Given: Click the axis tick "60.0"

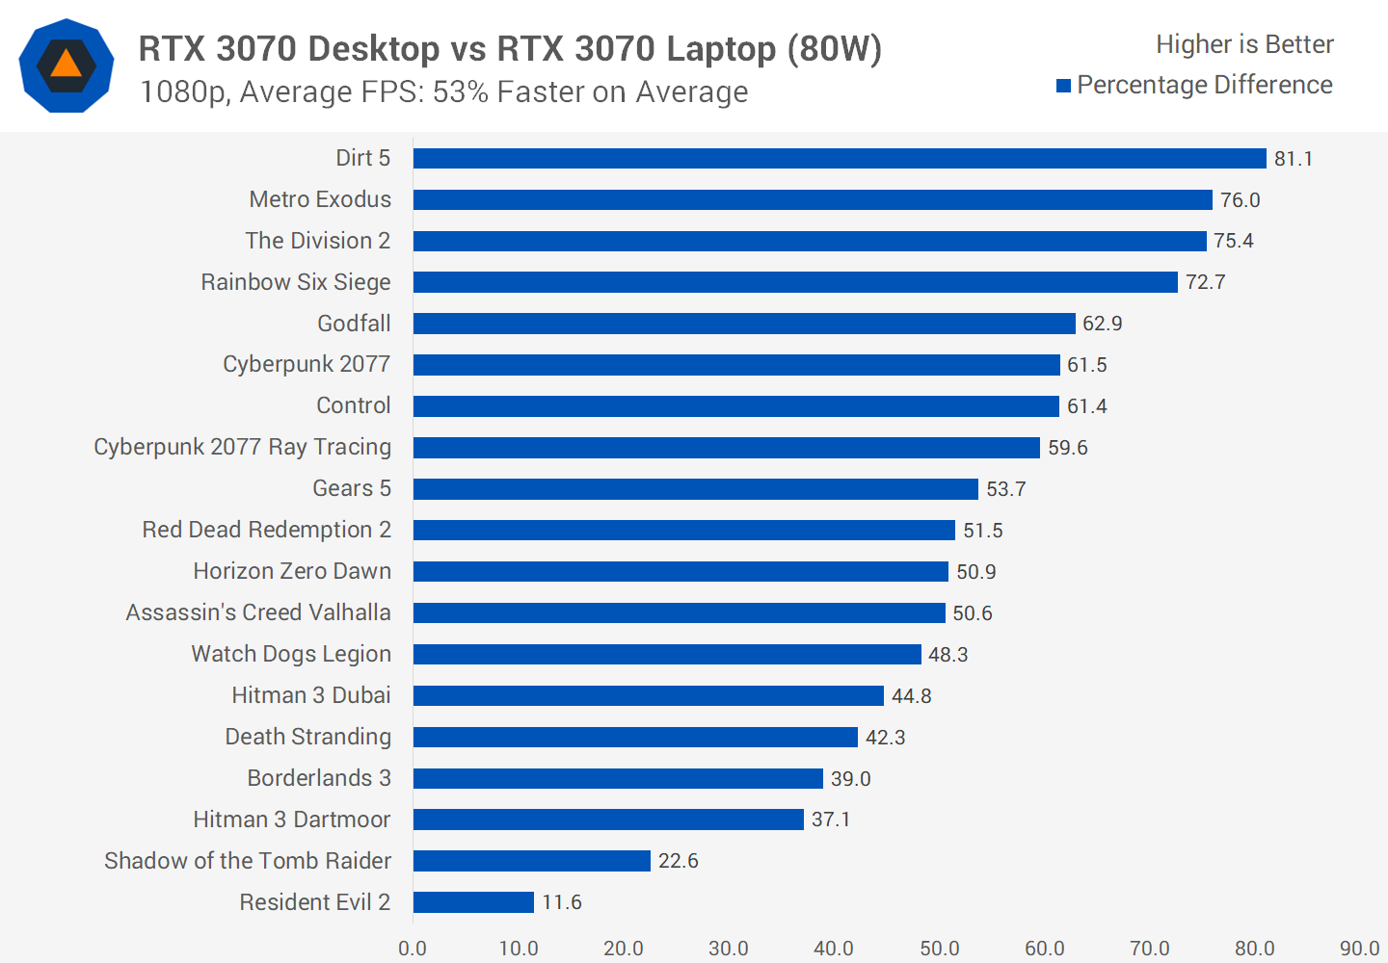Looking at the screenshot, I should (1044, 949).
